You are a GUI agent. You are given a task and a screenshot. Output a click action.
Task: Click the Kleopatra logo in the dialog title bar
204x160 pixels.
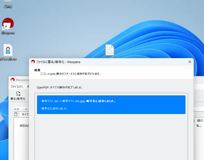point(33,62)
